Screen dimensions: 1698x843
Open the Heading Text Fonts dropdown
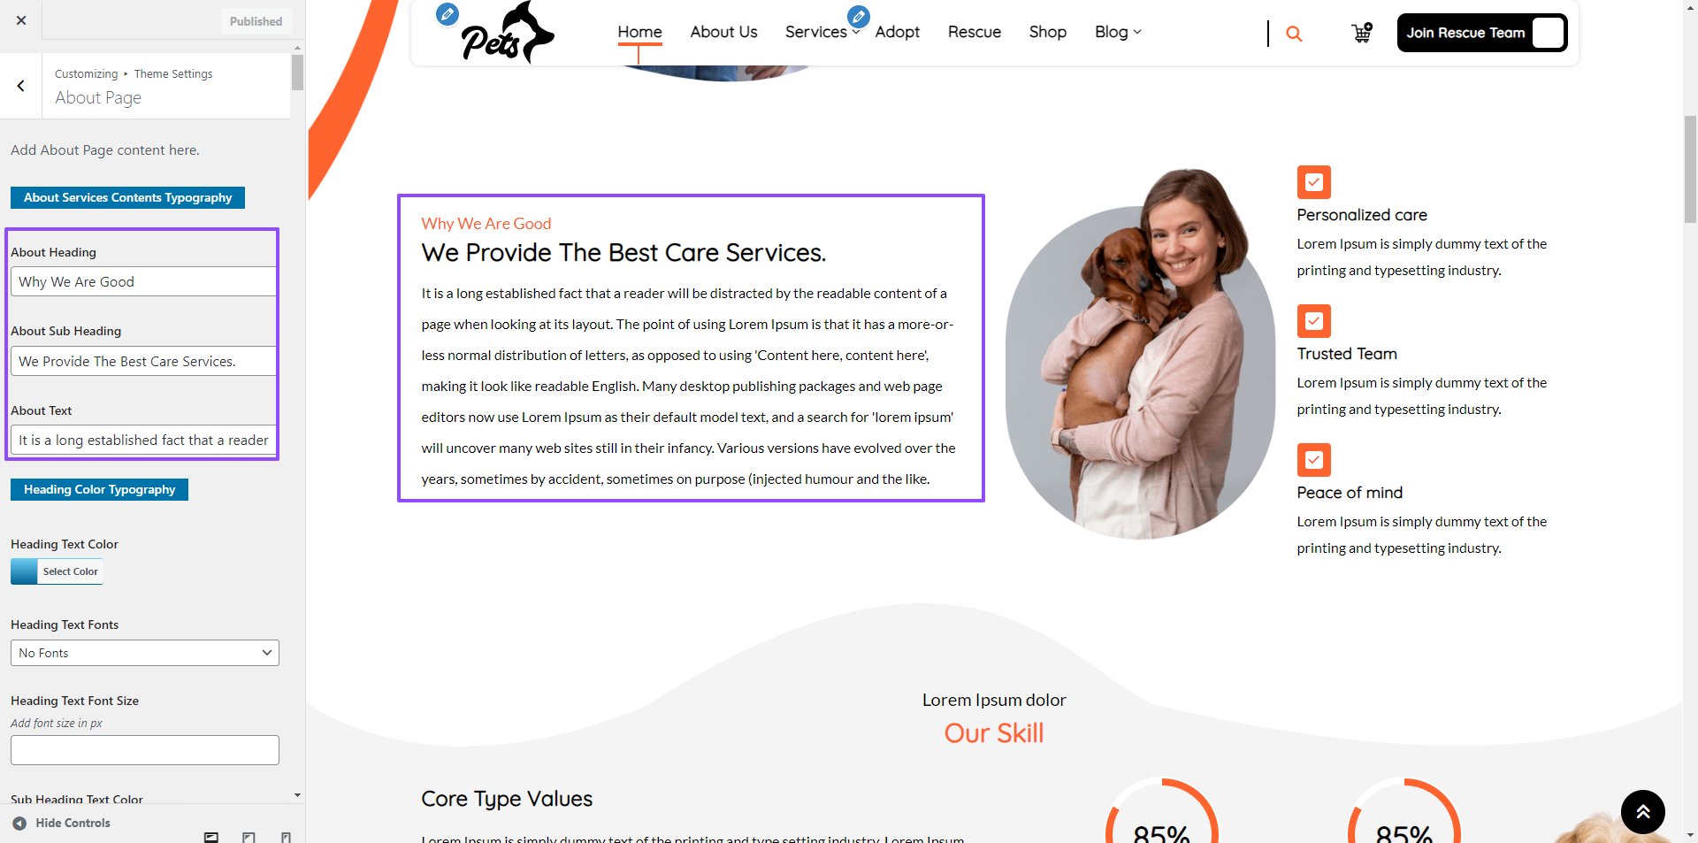pos(145,653)
